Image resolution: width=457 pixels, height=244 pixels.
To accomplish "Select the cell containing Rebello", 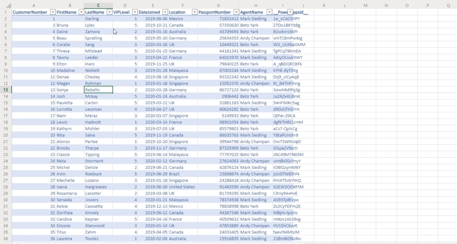I will pos(98,90).
